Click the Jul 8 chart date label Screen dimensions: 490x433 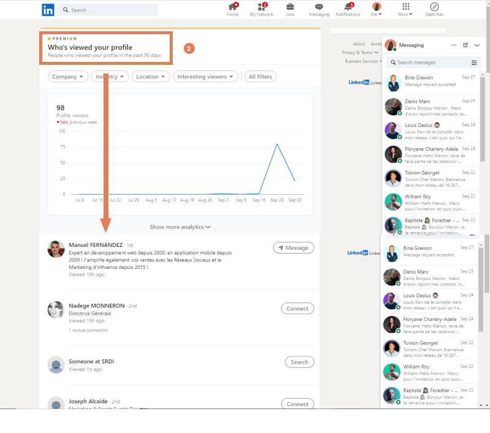coord(80,200)
